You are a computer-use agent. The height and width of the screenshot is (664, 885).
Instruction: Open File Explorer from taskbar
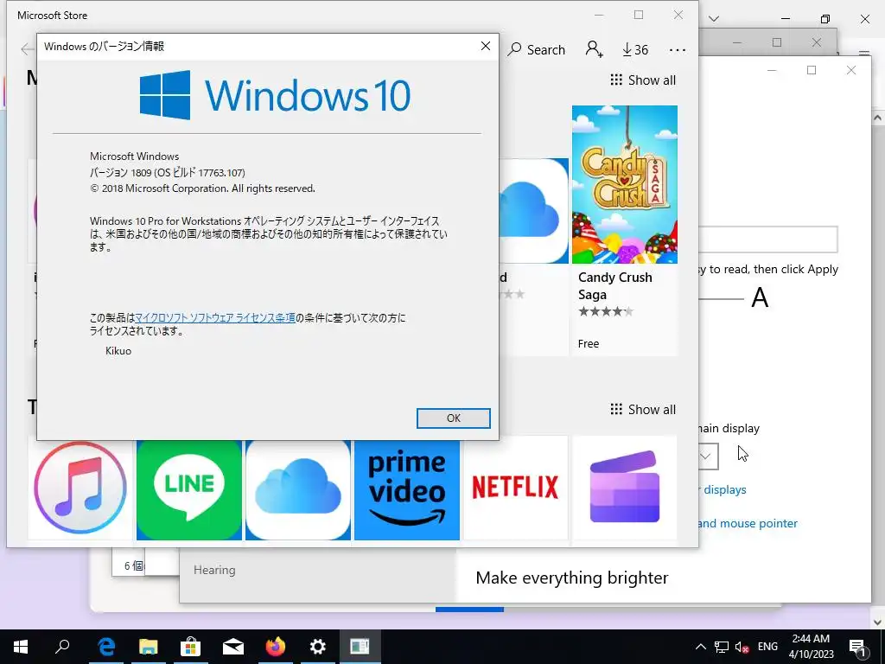pyautogui.click(x=149, y=647)
